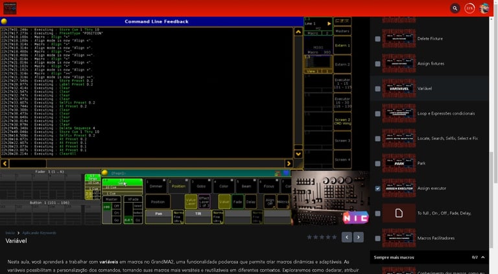Screen dimensions: 498x274
Task: Click the Masters button in the side bar
Action: pyautogui.click(x=342, y=31)
